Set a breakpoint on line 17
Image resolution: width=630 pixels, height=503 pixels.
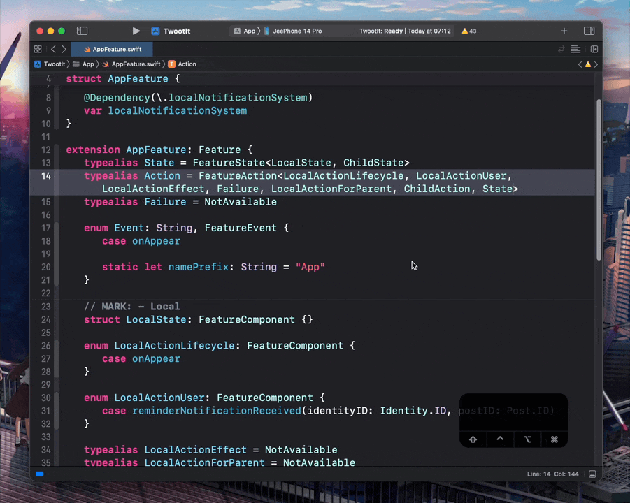[x=48, y=228]
